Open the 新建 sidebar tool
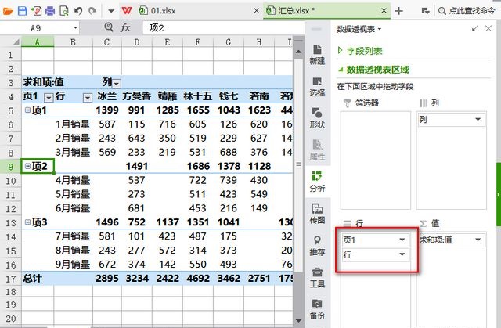501x328 pixels. (x=317, y=52)
